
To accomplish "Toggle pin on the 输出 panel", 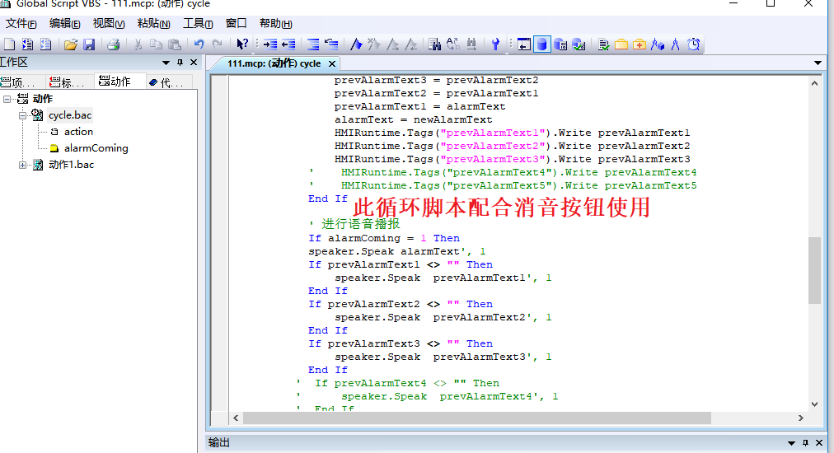I will (804, 443).
